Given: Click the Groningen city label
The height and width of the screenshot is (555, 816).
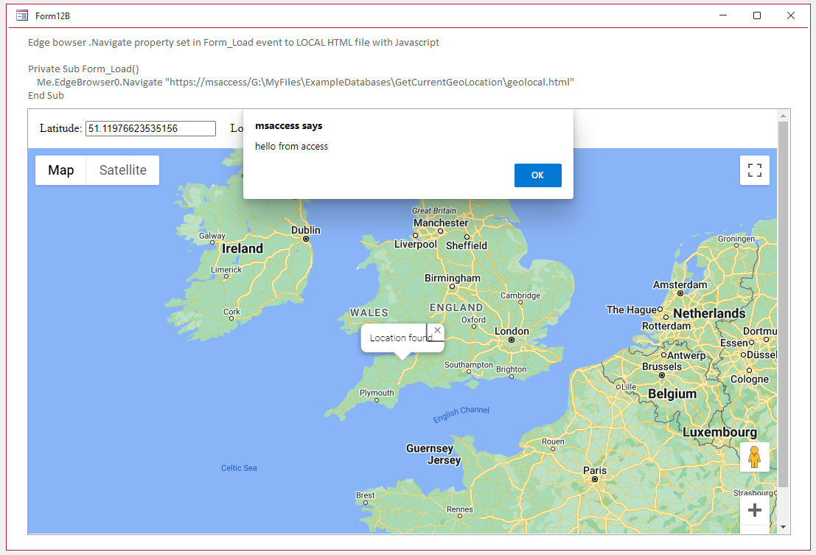Looking at the screenshot, I should point(736,239).
